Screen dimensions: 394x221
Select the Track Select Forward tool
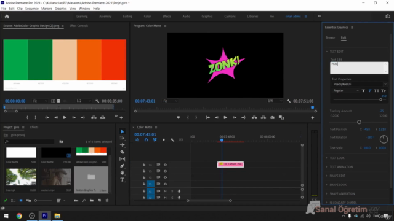point(123,138)
